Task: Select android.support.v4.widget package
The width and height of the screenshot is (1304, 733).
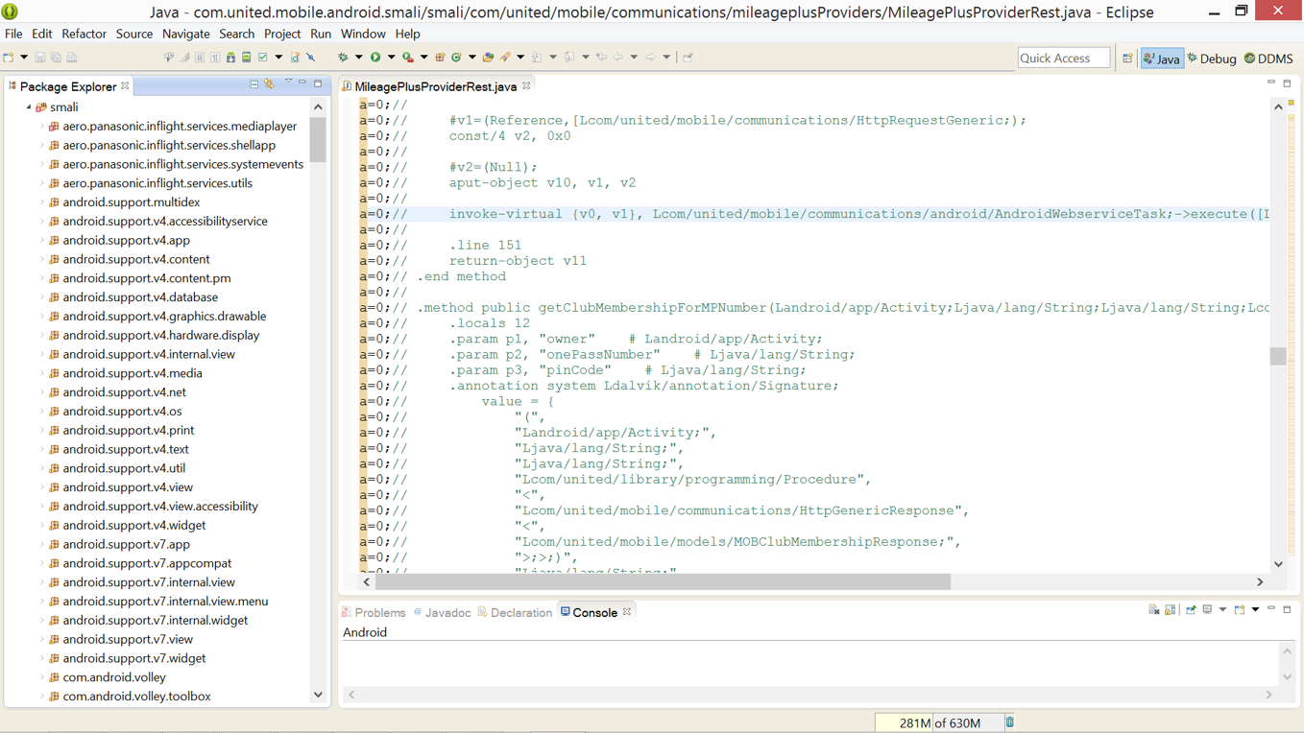Action: [x=134, y=525]
